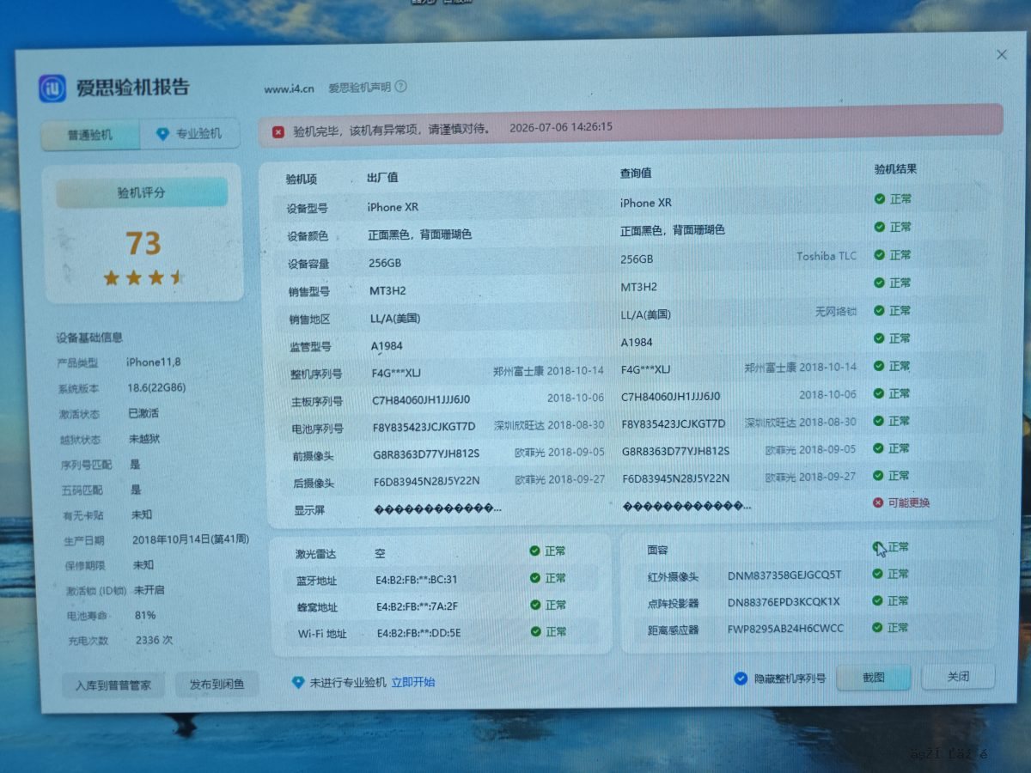Click red cross icon in 显示屏 row
Viewport: 1031px width, 773px height.
(878, 503)
